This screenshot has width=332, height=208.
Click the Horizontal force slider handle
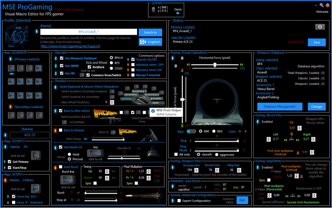point(215,65)
